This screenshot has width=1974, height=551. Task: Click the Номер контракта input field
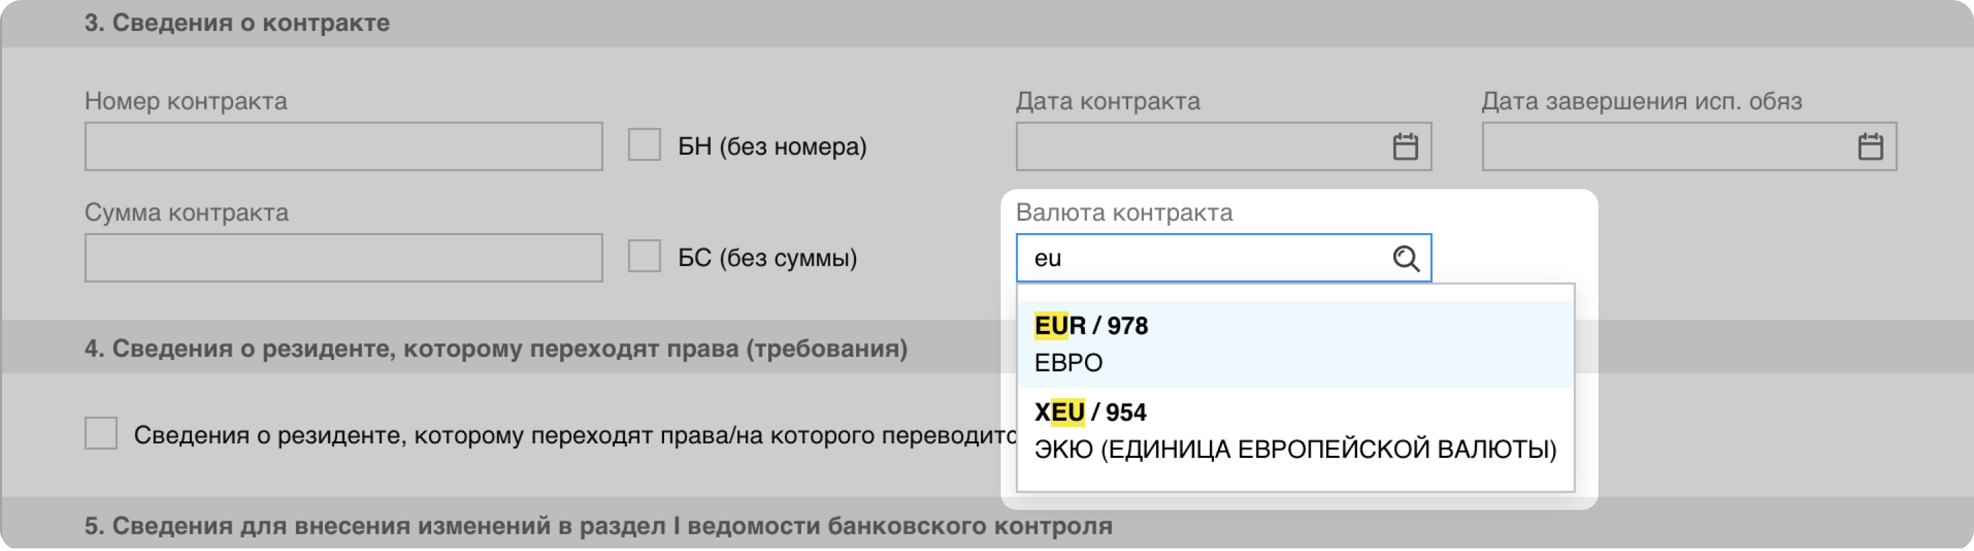[343, 147]
